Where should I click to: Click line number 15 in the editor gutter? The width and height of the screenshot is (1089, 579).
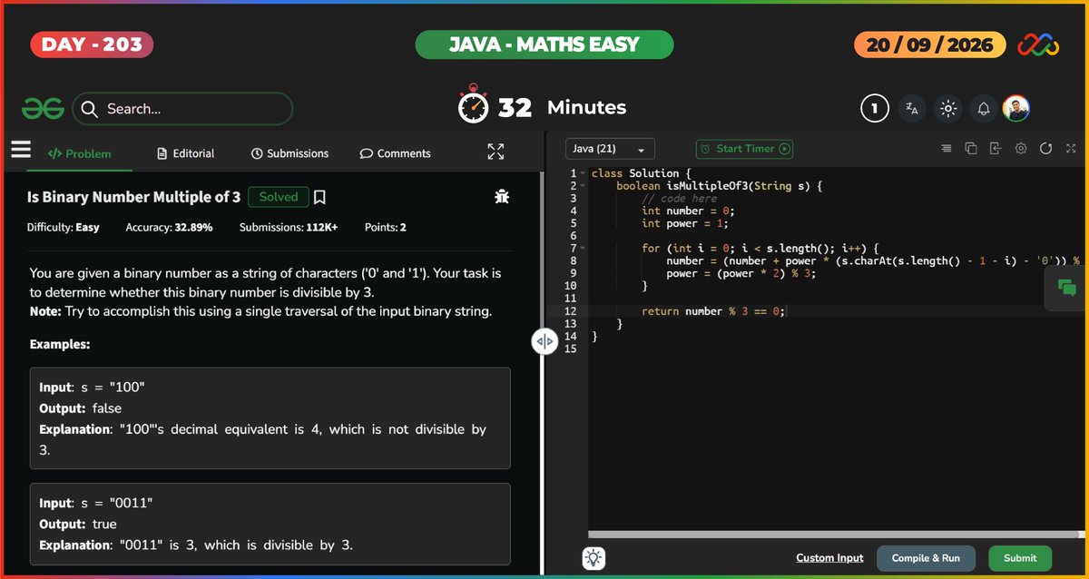[x=570, y=348]
